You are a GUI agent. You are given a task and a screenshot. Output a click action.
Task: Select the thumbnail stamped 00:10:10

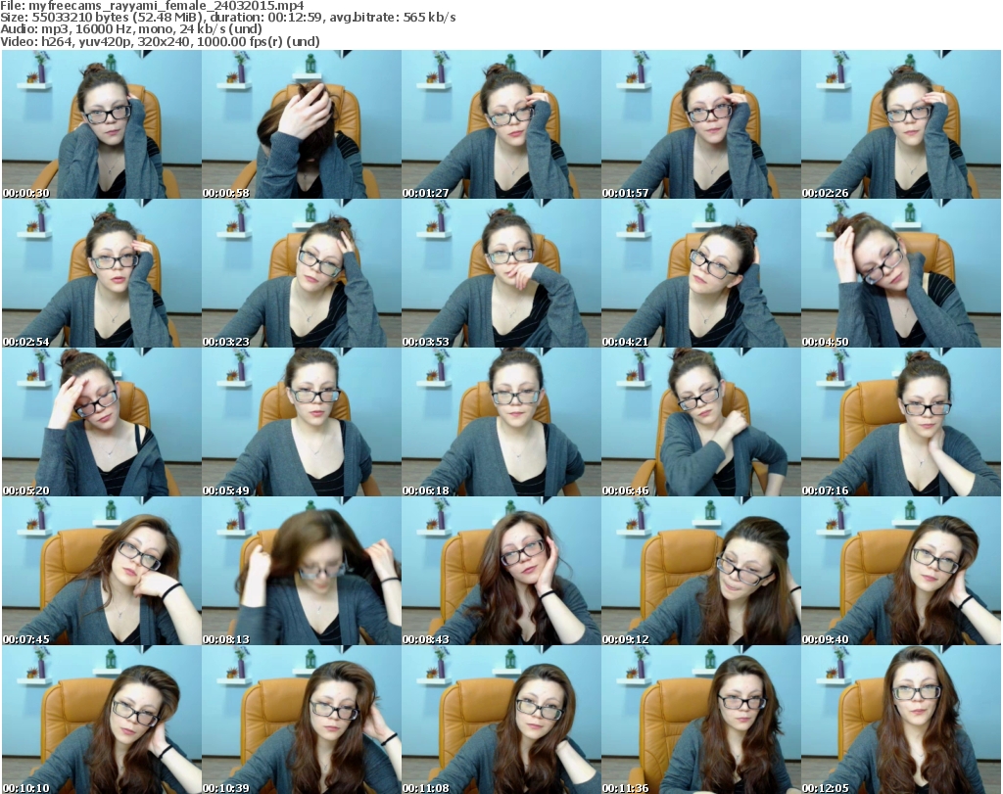tap(102, 720)
